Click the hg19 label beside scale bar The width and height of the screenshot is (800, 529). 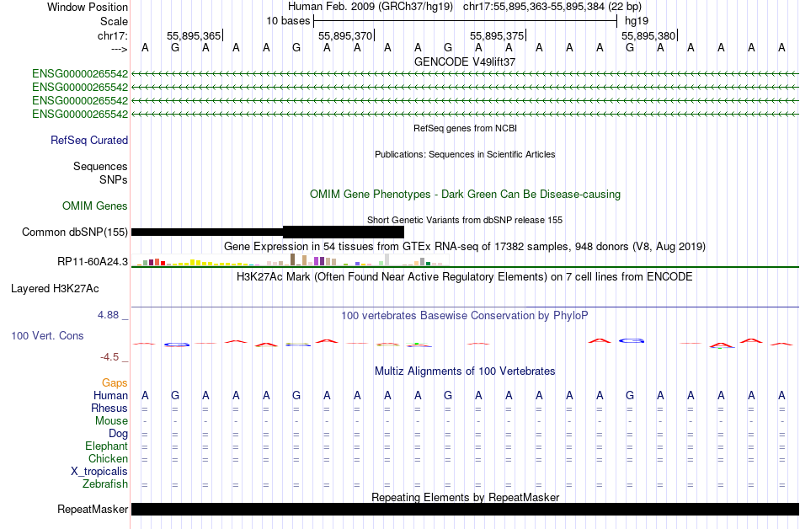(x=637, y=21)
